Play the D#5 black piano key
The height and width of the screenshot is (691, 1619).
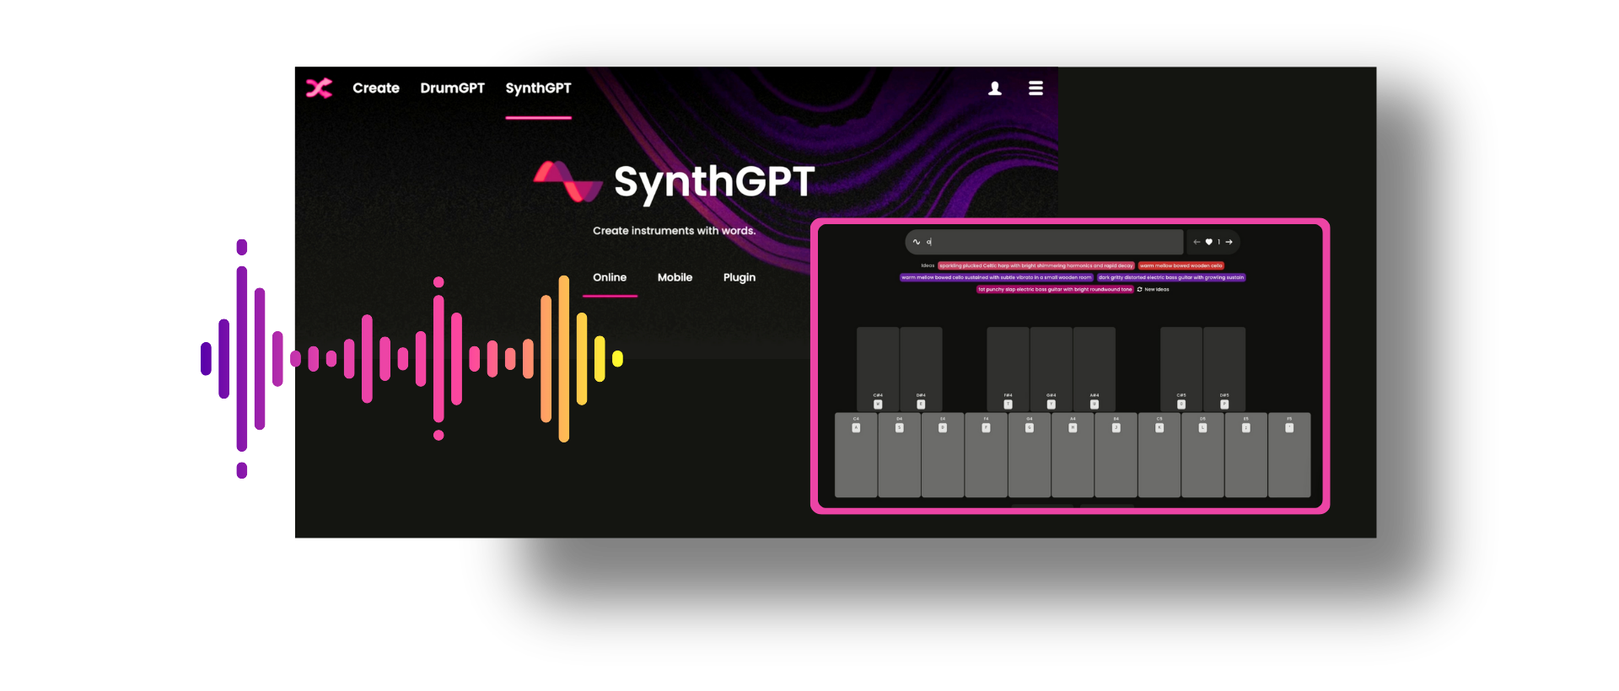pyautogui.click(x=1224, y=369)
